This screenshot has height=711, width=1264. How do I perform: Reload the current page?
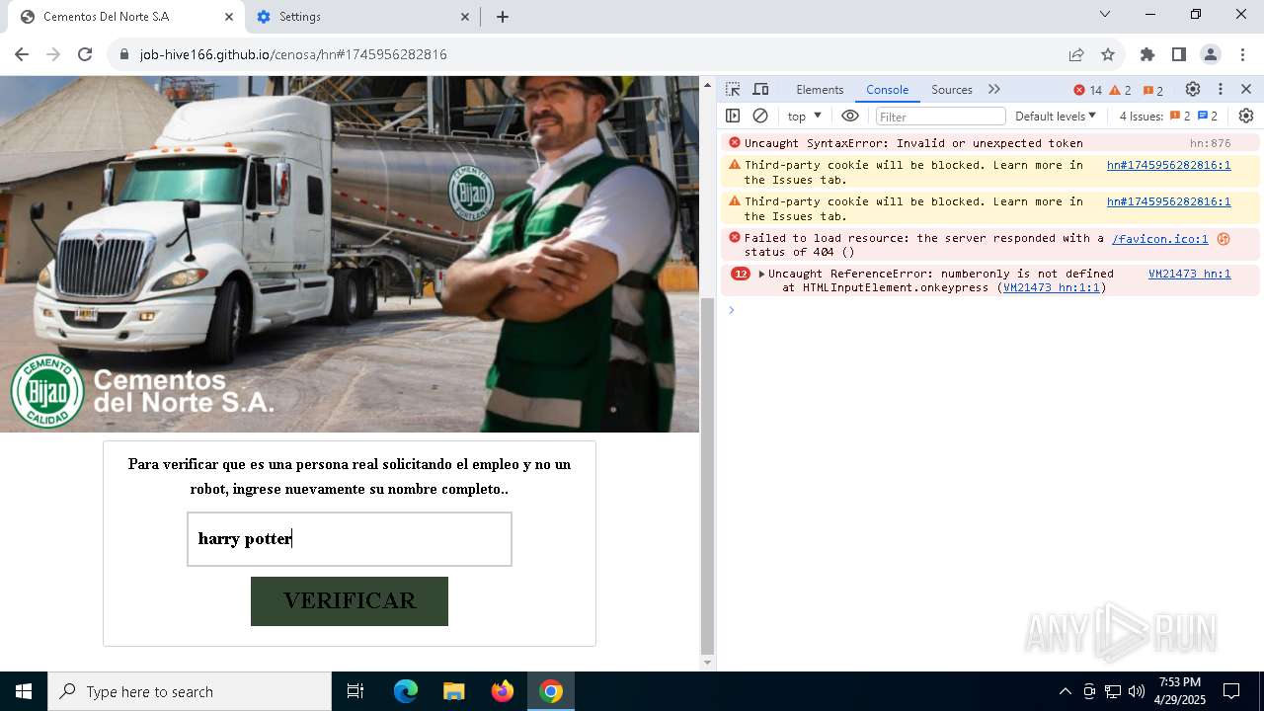click(x=85, y=54)
